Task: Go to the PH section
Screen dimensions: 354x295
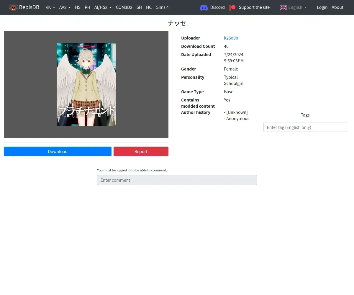Action: tap(87, 7)
